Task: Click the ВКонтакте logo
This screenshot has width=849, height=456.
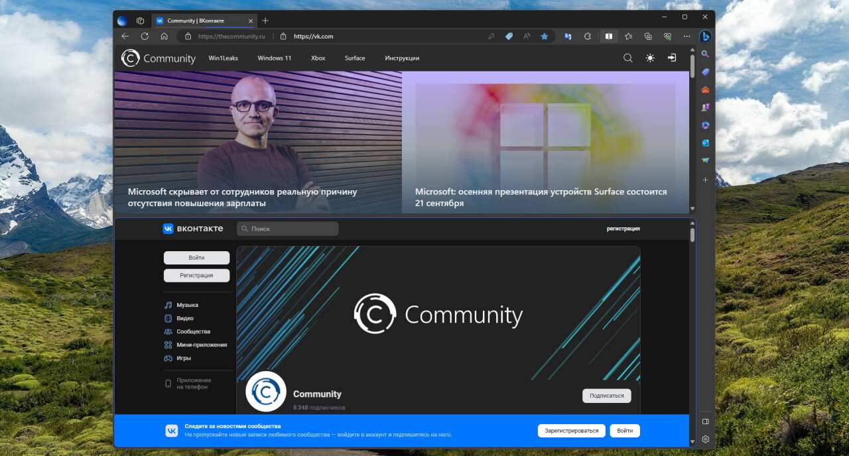Action: coord(193,229)
